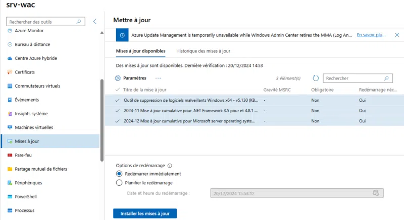
Task: Click the Insights système icon
Action: click(10, 114)
